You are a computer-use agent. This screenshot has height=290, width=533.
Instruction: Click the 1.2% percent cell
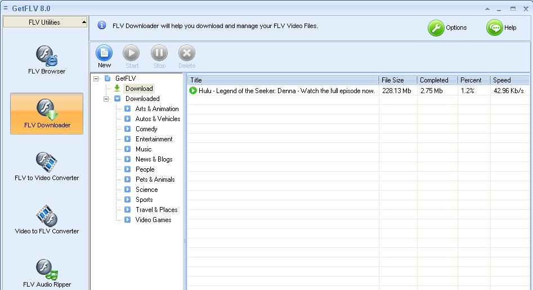pos(467,91)
